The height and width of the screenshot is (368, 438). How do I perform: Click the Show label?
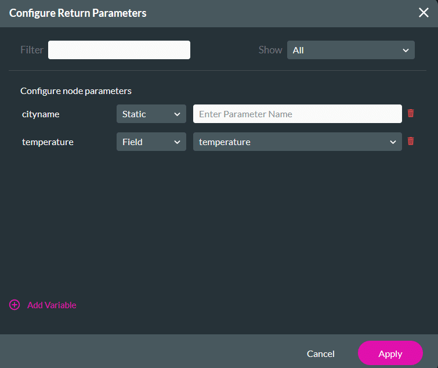270,50
